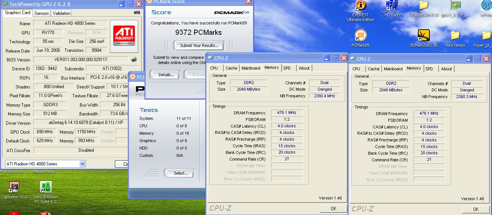The image size is (492, 215).
Task: Open Cache tab in CPU-Z showing 2380.3 MHz
Action: click(374, 69)
